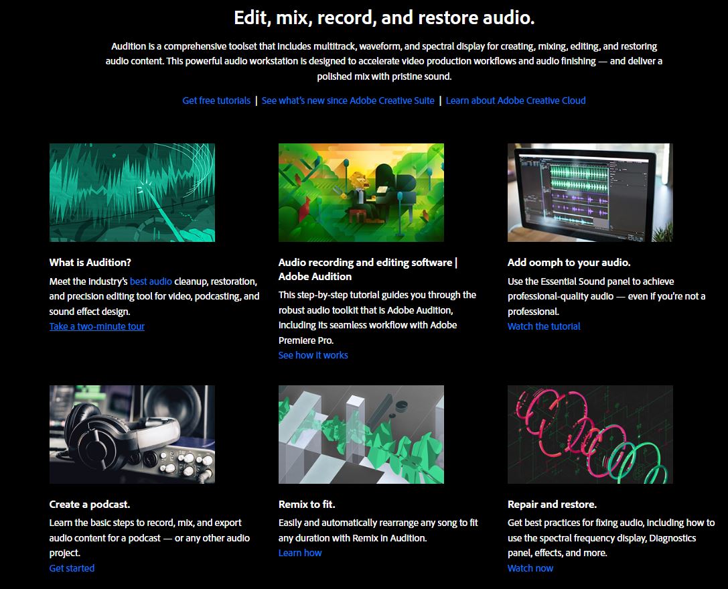The height and width of the screenshot is (589, 728).
Task: Click the Create a podcast heading
Action: [x=92, y=504]
